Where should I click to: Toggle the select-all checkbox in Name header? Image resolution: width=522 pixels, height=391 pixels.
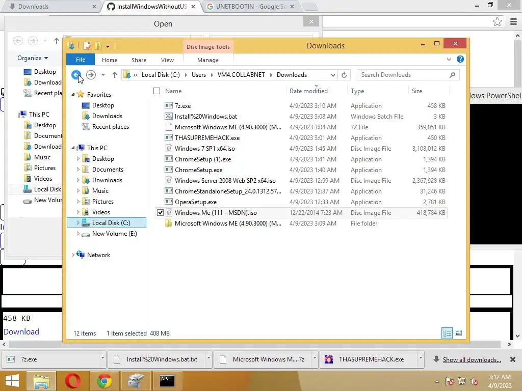(x=157, y=91)
